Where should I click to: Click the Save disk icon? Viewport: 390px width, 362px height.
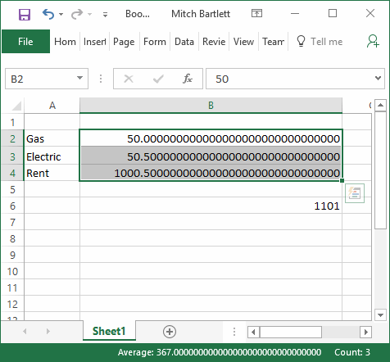pyautogui.click(x=25, y=14)
